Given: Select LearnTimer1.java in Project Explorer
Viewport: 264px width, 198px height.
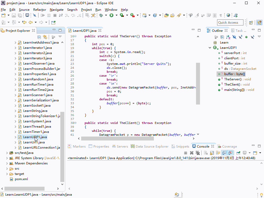Looking at the screenshot, I should 36,132.
